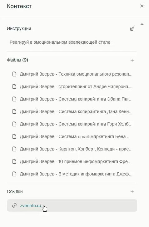149x227 pixels.
Task: Open the zverinfo.ru link
Action: 31,205
